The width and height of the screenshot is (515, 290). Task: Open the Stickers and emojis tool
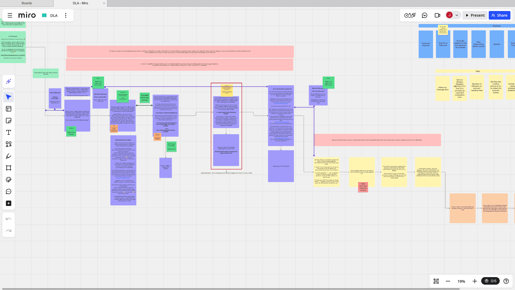click(x=9, y=180)
